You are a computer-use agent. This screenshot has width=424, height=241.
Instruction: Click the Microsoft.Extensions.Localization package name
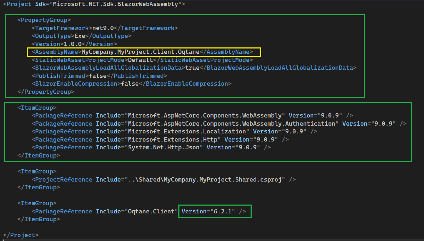coord(186,131)
